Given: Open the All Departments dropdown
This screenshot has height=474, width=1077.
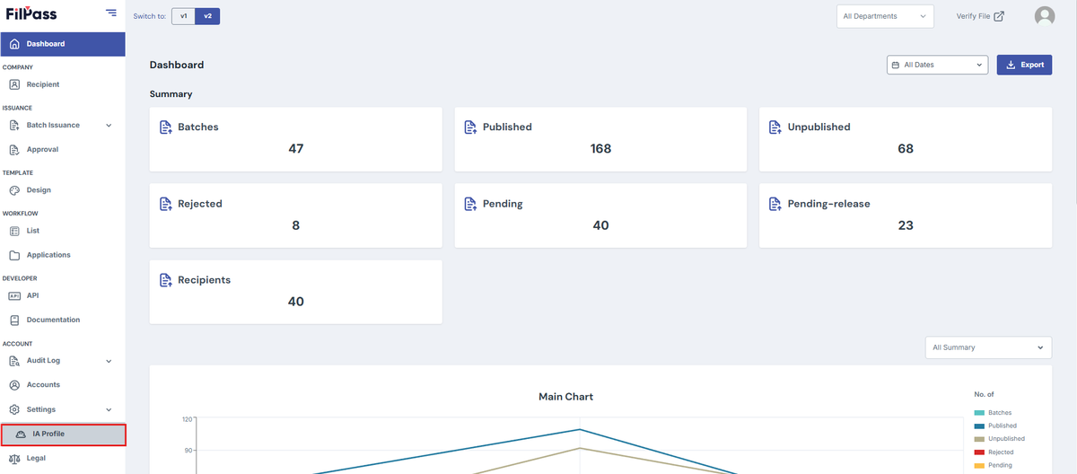Looking at the screenshot, I should coord(886,16).
